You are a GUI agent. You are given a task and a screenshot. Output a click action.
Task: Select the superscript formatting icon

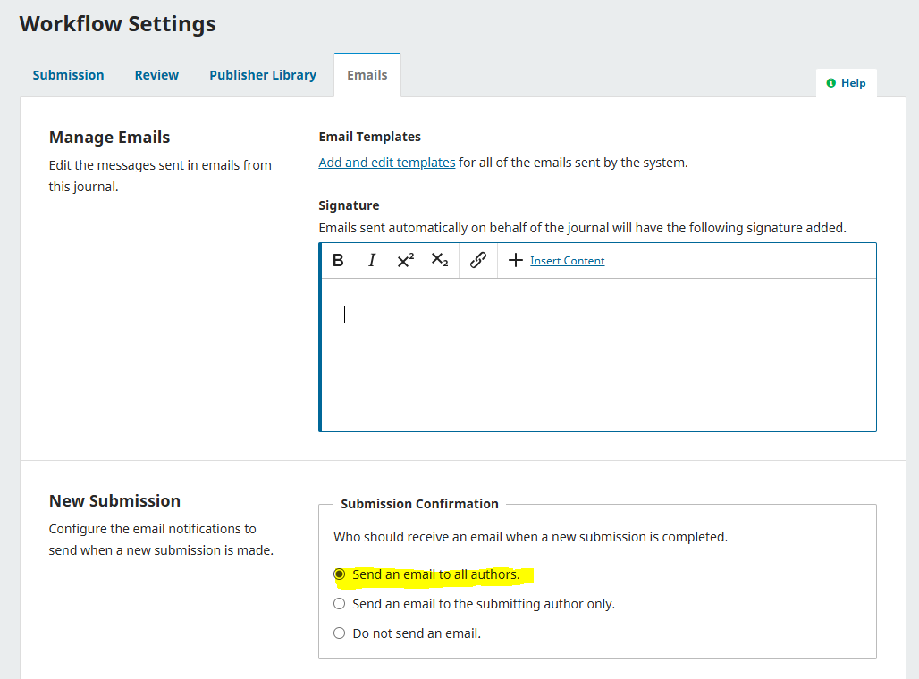pyautogui.click(x=405, y=260)
